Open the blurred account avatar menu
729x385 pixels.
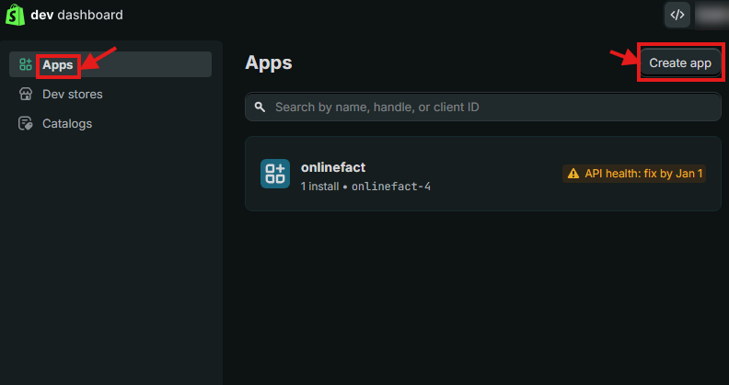point(712,15)
